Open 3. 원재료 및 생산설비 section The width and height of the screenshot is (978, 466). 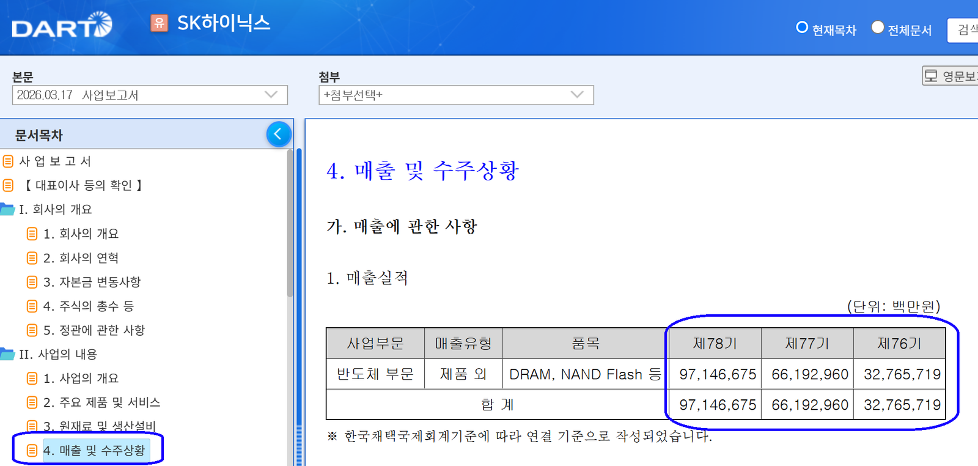pyautogui.click(x=100, y=426)
